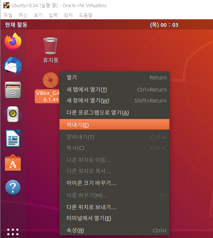Select the VBox_GAs disc desktop icon
The width and height of the screenshot is (213, 238).
[51, 80]
